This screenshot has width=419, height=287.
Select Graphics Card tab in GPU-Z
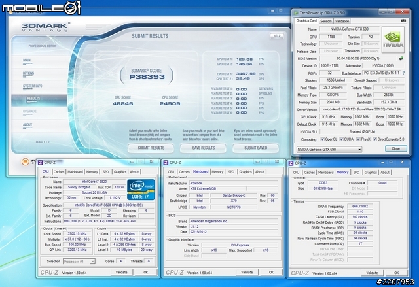click(306, 20)
